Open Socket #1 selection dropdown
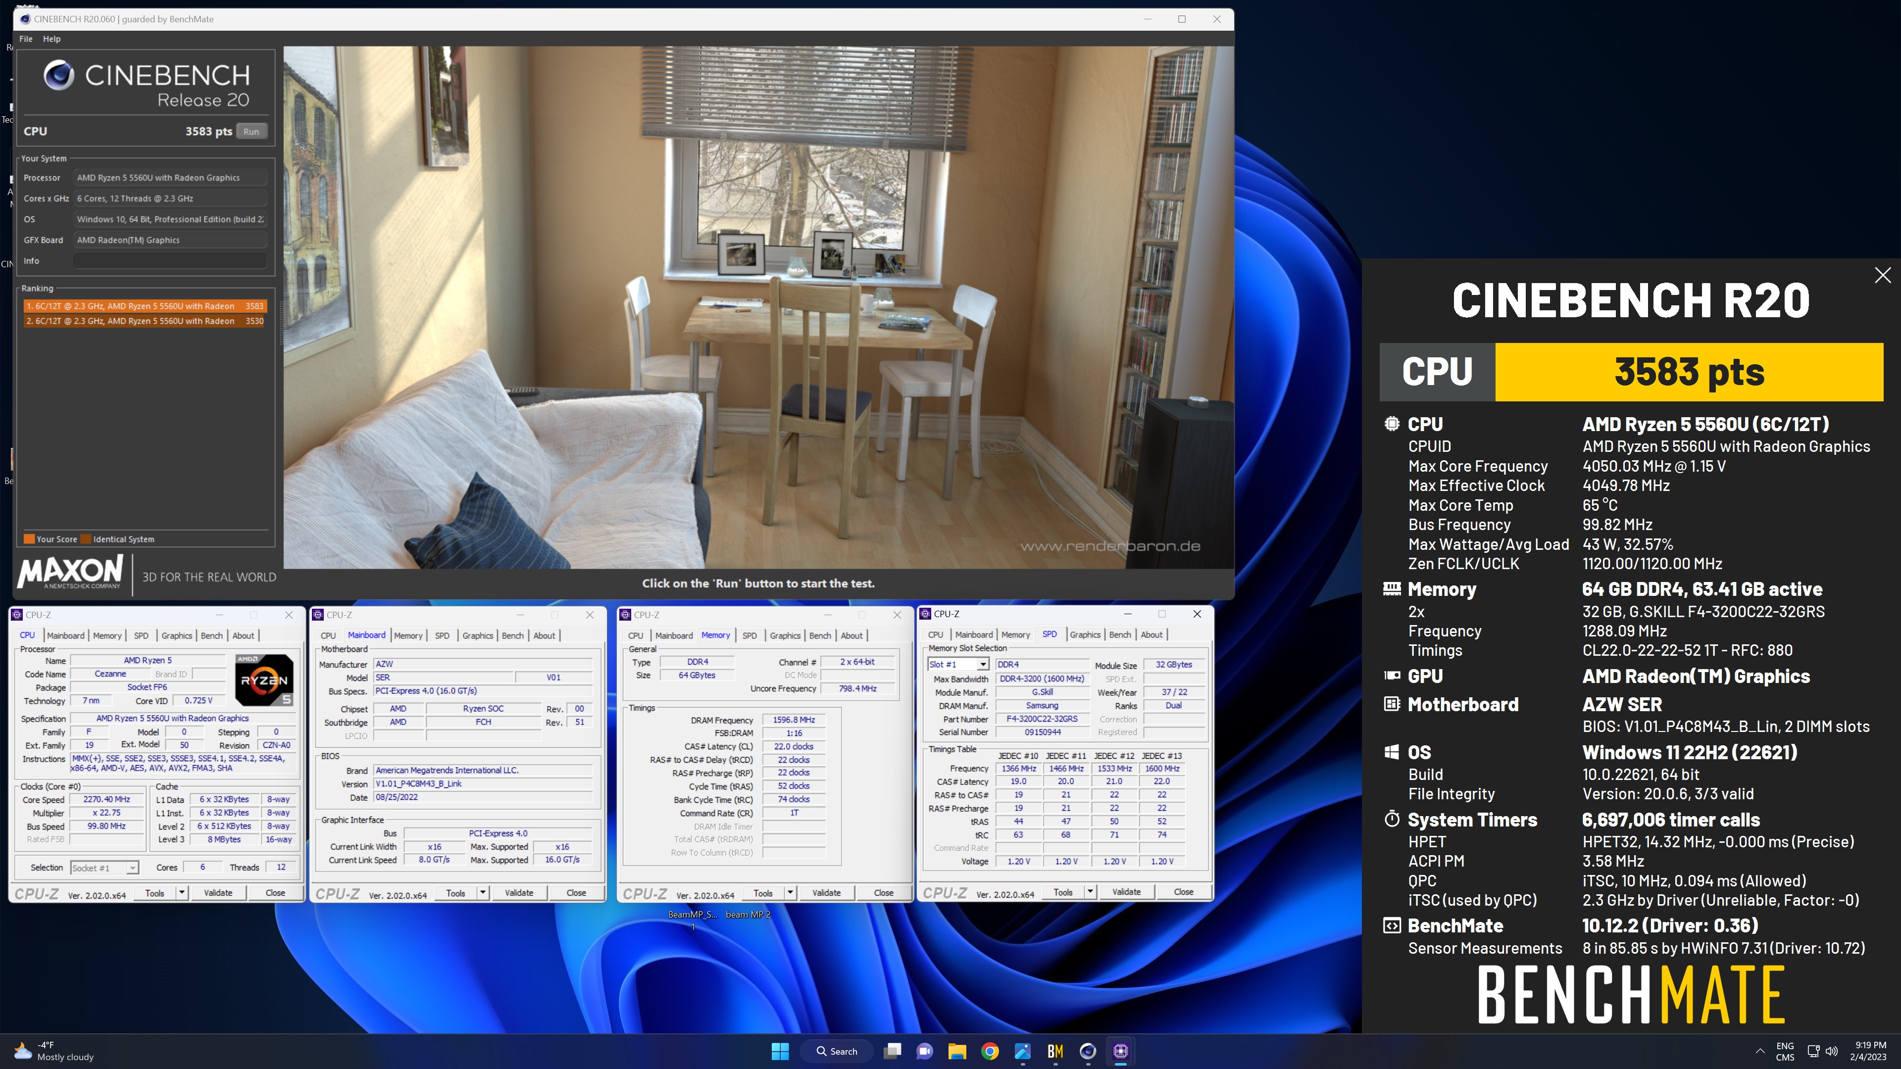The height and width of the screenshot is (1069, 1901). (104, 868)
